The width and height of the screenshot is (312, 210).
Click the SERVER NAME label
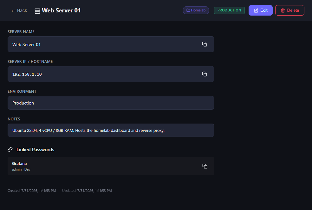pyautogui.click(x=21, y=32)
